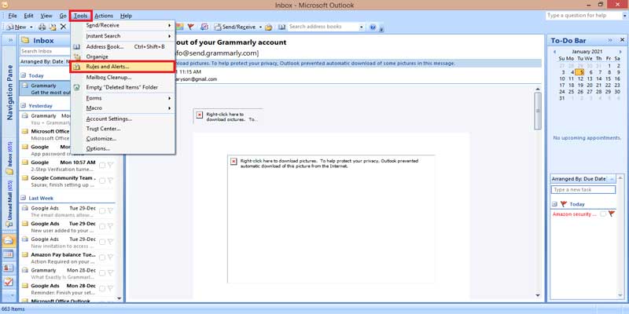Toggle category box on Google Ads Mon 28-Dec email
The image size is (629, 314).
pyautogui.click(x=103, y=289)
